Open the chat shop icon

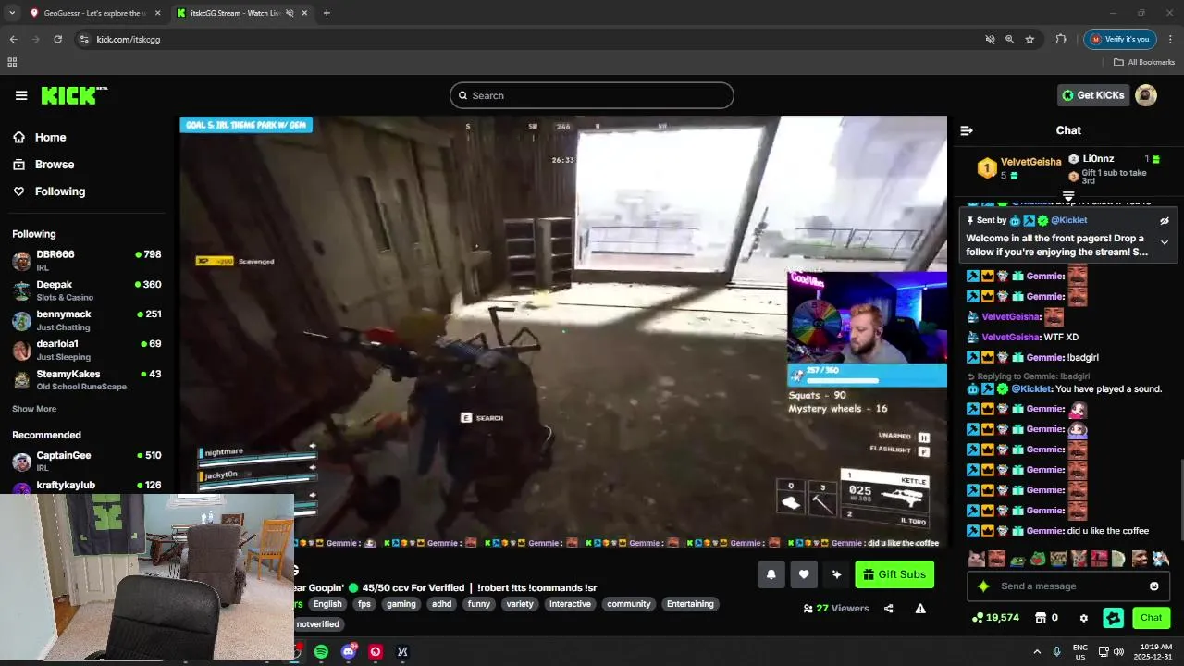1046,618
